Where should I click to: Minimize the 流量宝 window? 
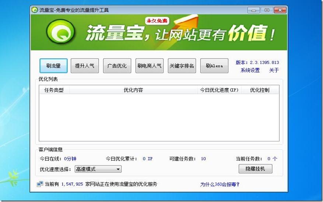[x=254, y=10]
